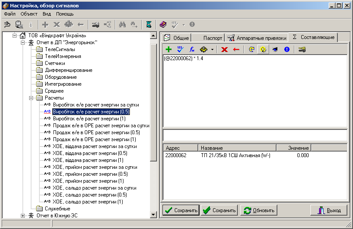Viewport: 353px width, 229px height.
Task: Click the red X delete component icon
Action: pos(224,49)
